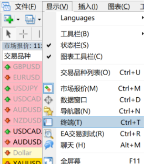Open the 图表(C) menu
This screenshot has height=164, width=144.
119,7
